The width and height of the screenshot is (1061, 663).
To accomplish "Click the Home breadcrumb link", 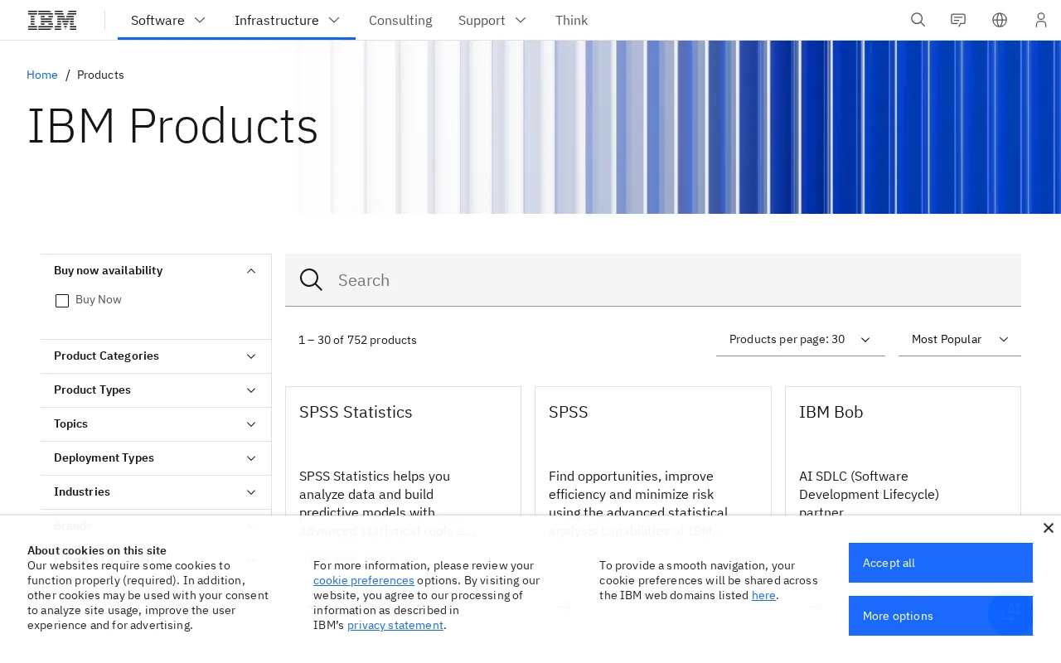I will [42, 75].
